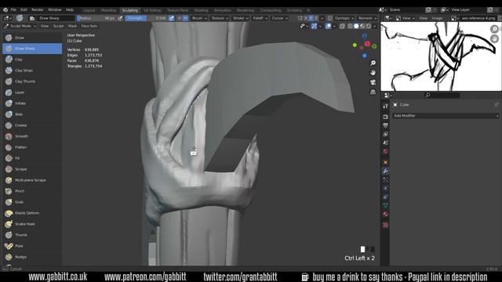Adjust the brush Strength slider
Viewport: 502px width, 282px height.
(x=146, y=18)
